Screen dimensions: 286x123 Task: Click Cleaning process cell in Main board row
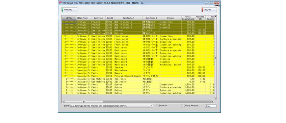[171, 59]
